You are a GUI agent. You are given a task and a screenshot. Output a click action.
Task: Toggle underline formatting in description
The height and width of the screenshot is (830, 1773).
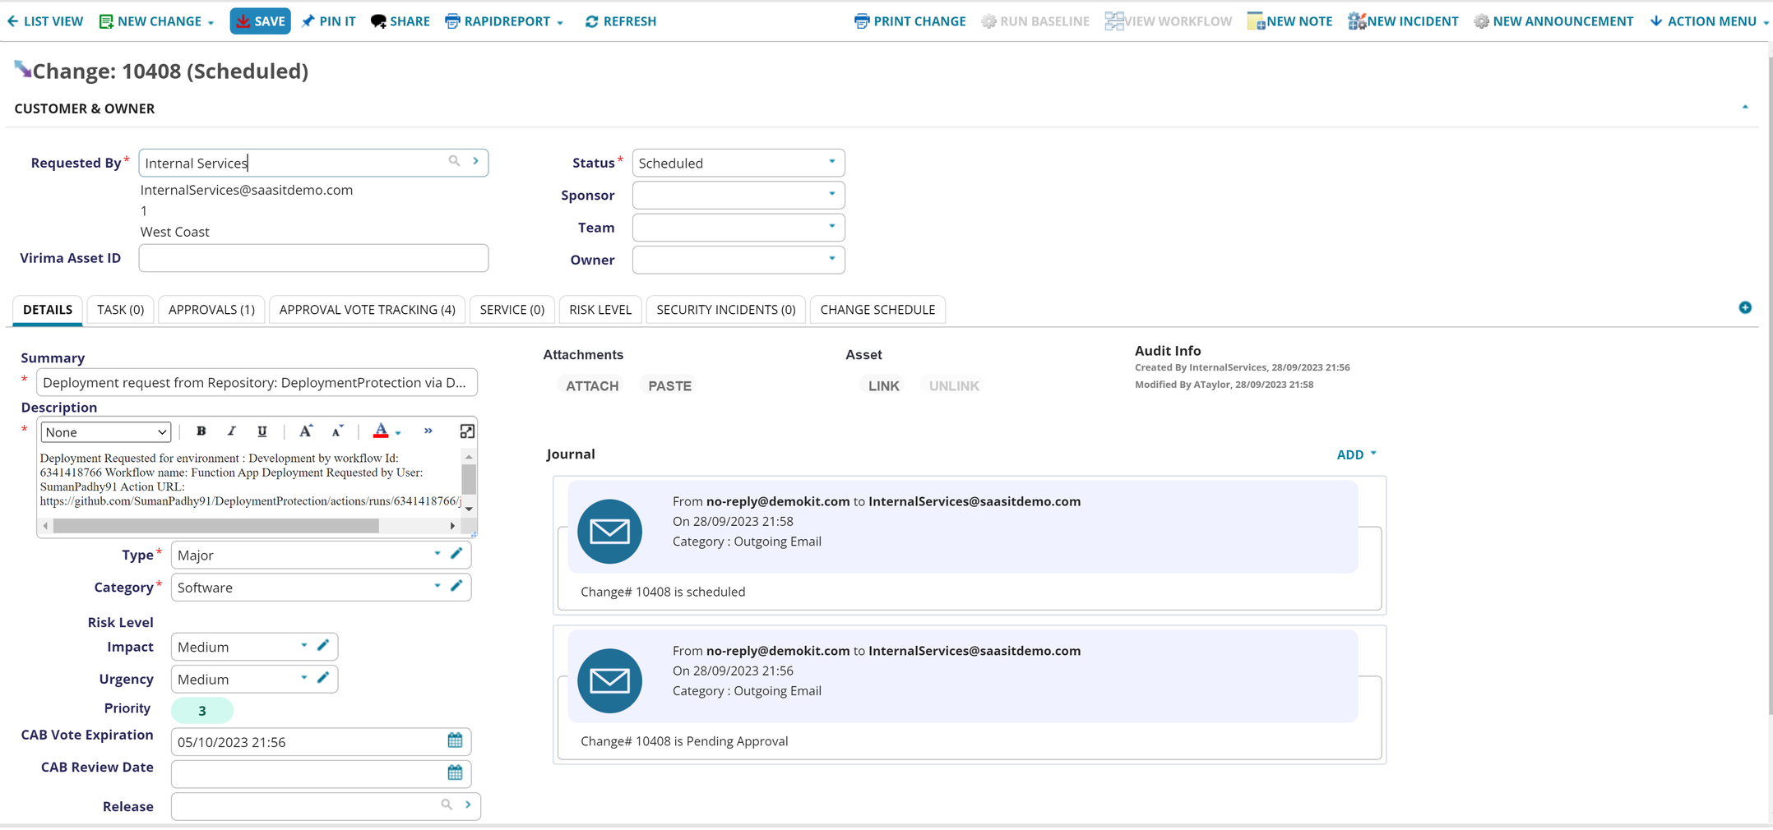(262, 431)
